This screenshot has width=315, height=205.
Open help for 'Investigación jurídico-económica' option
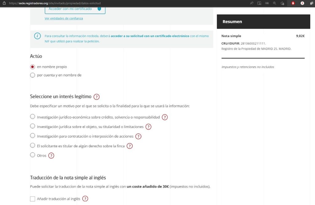(x=165, y=117)
